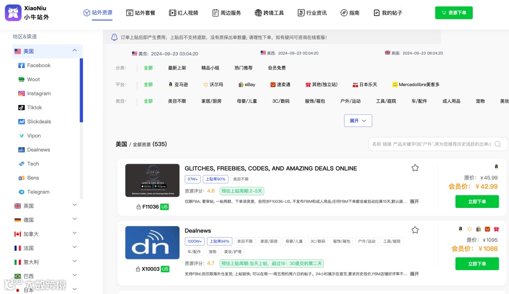Select Vipon channel in sidebar
509x294 pixels.
coord(29,135)
